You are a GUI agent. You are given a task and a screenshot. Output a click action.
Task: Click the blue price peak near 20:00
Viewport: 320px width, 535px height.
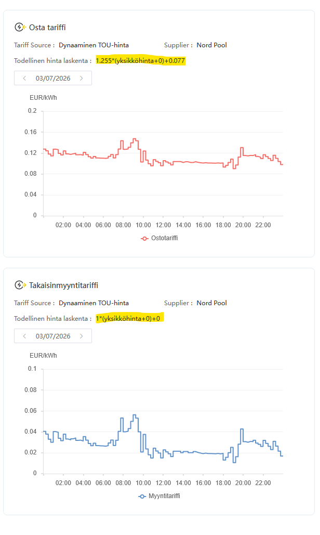point(242,429)
